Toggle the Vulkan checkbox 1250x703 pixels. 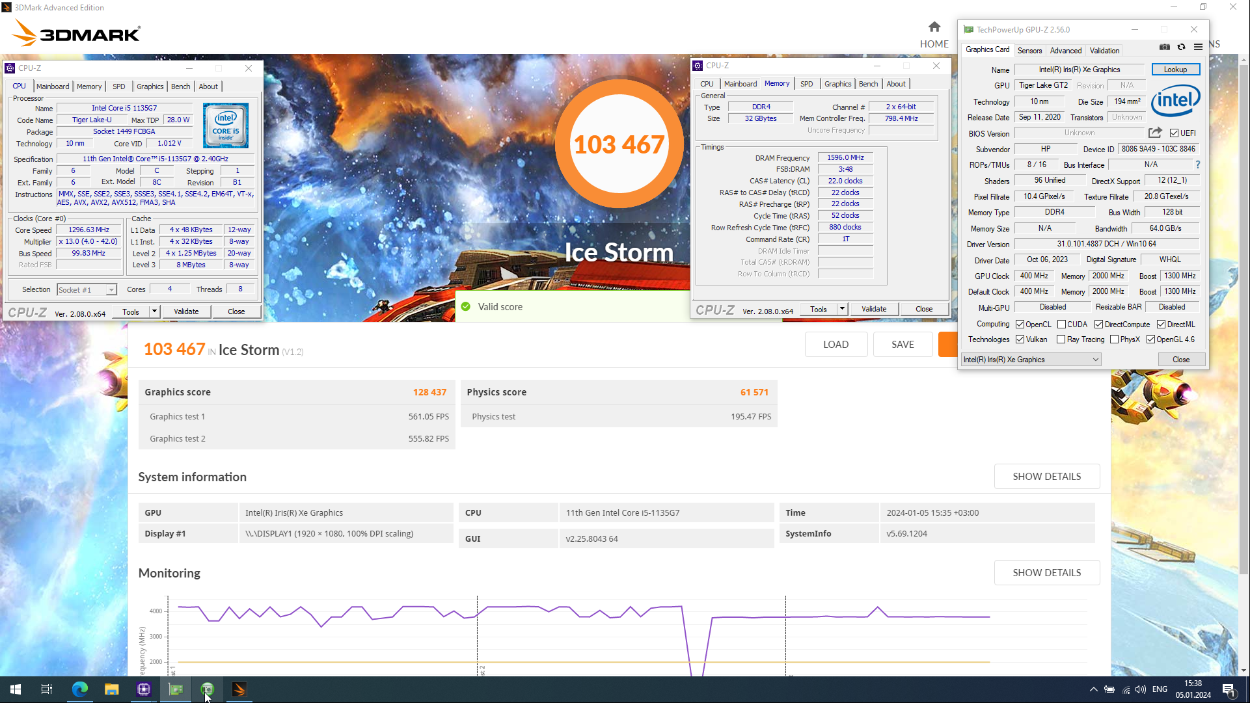coord(1020,339)
